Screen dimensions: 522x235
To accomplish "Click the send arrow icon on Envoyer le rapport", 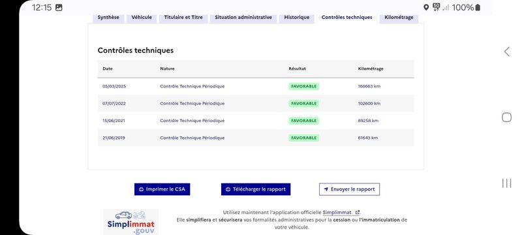I will (326, 189).
